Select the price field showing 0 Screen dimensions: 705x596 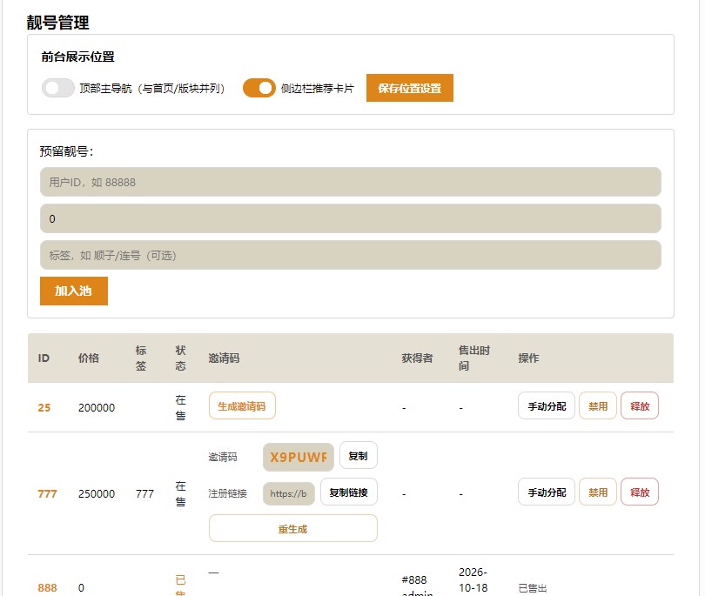[350, 218]
